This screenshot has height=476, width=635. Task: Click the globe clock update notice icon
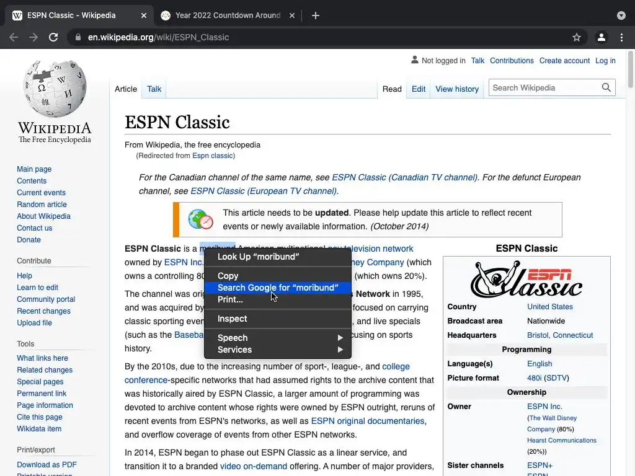(200, 219)
